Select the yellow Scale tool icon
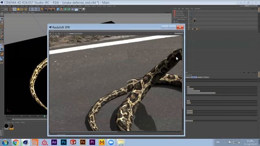The width and height of the screenshot is (260, 146). [18, 9]
